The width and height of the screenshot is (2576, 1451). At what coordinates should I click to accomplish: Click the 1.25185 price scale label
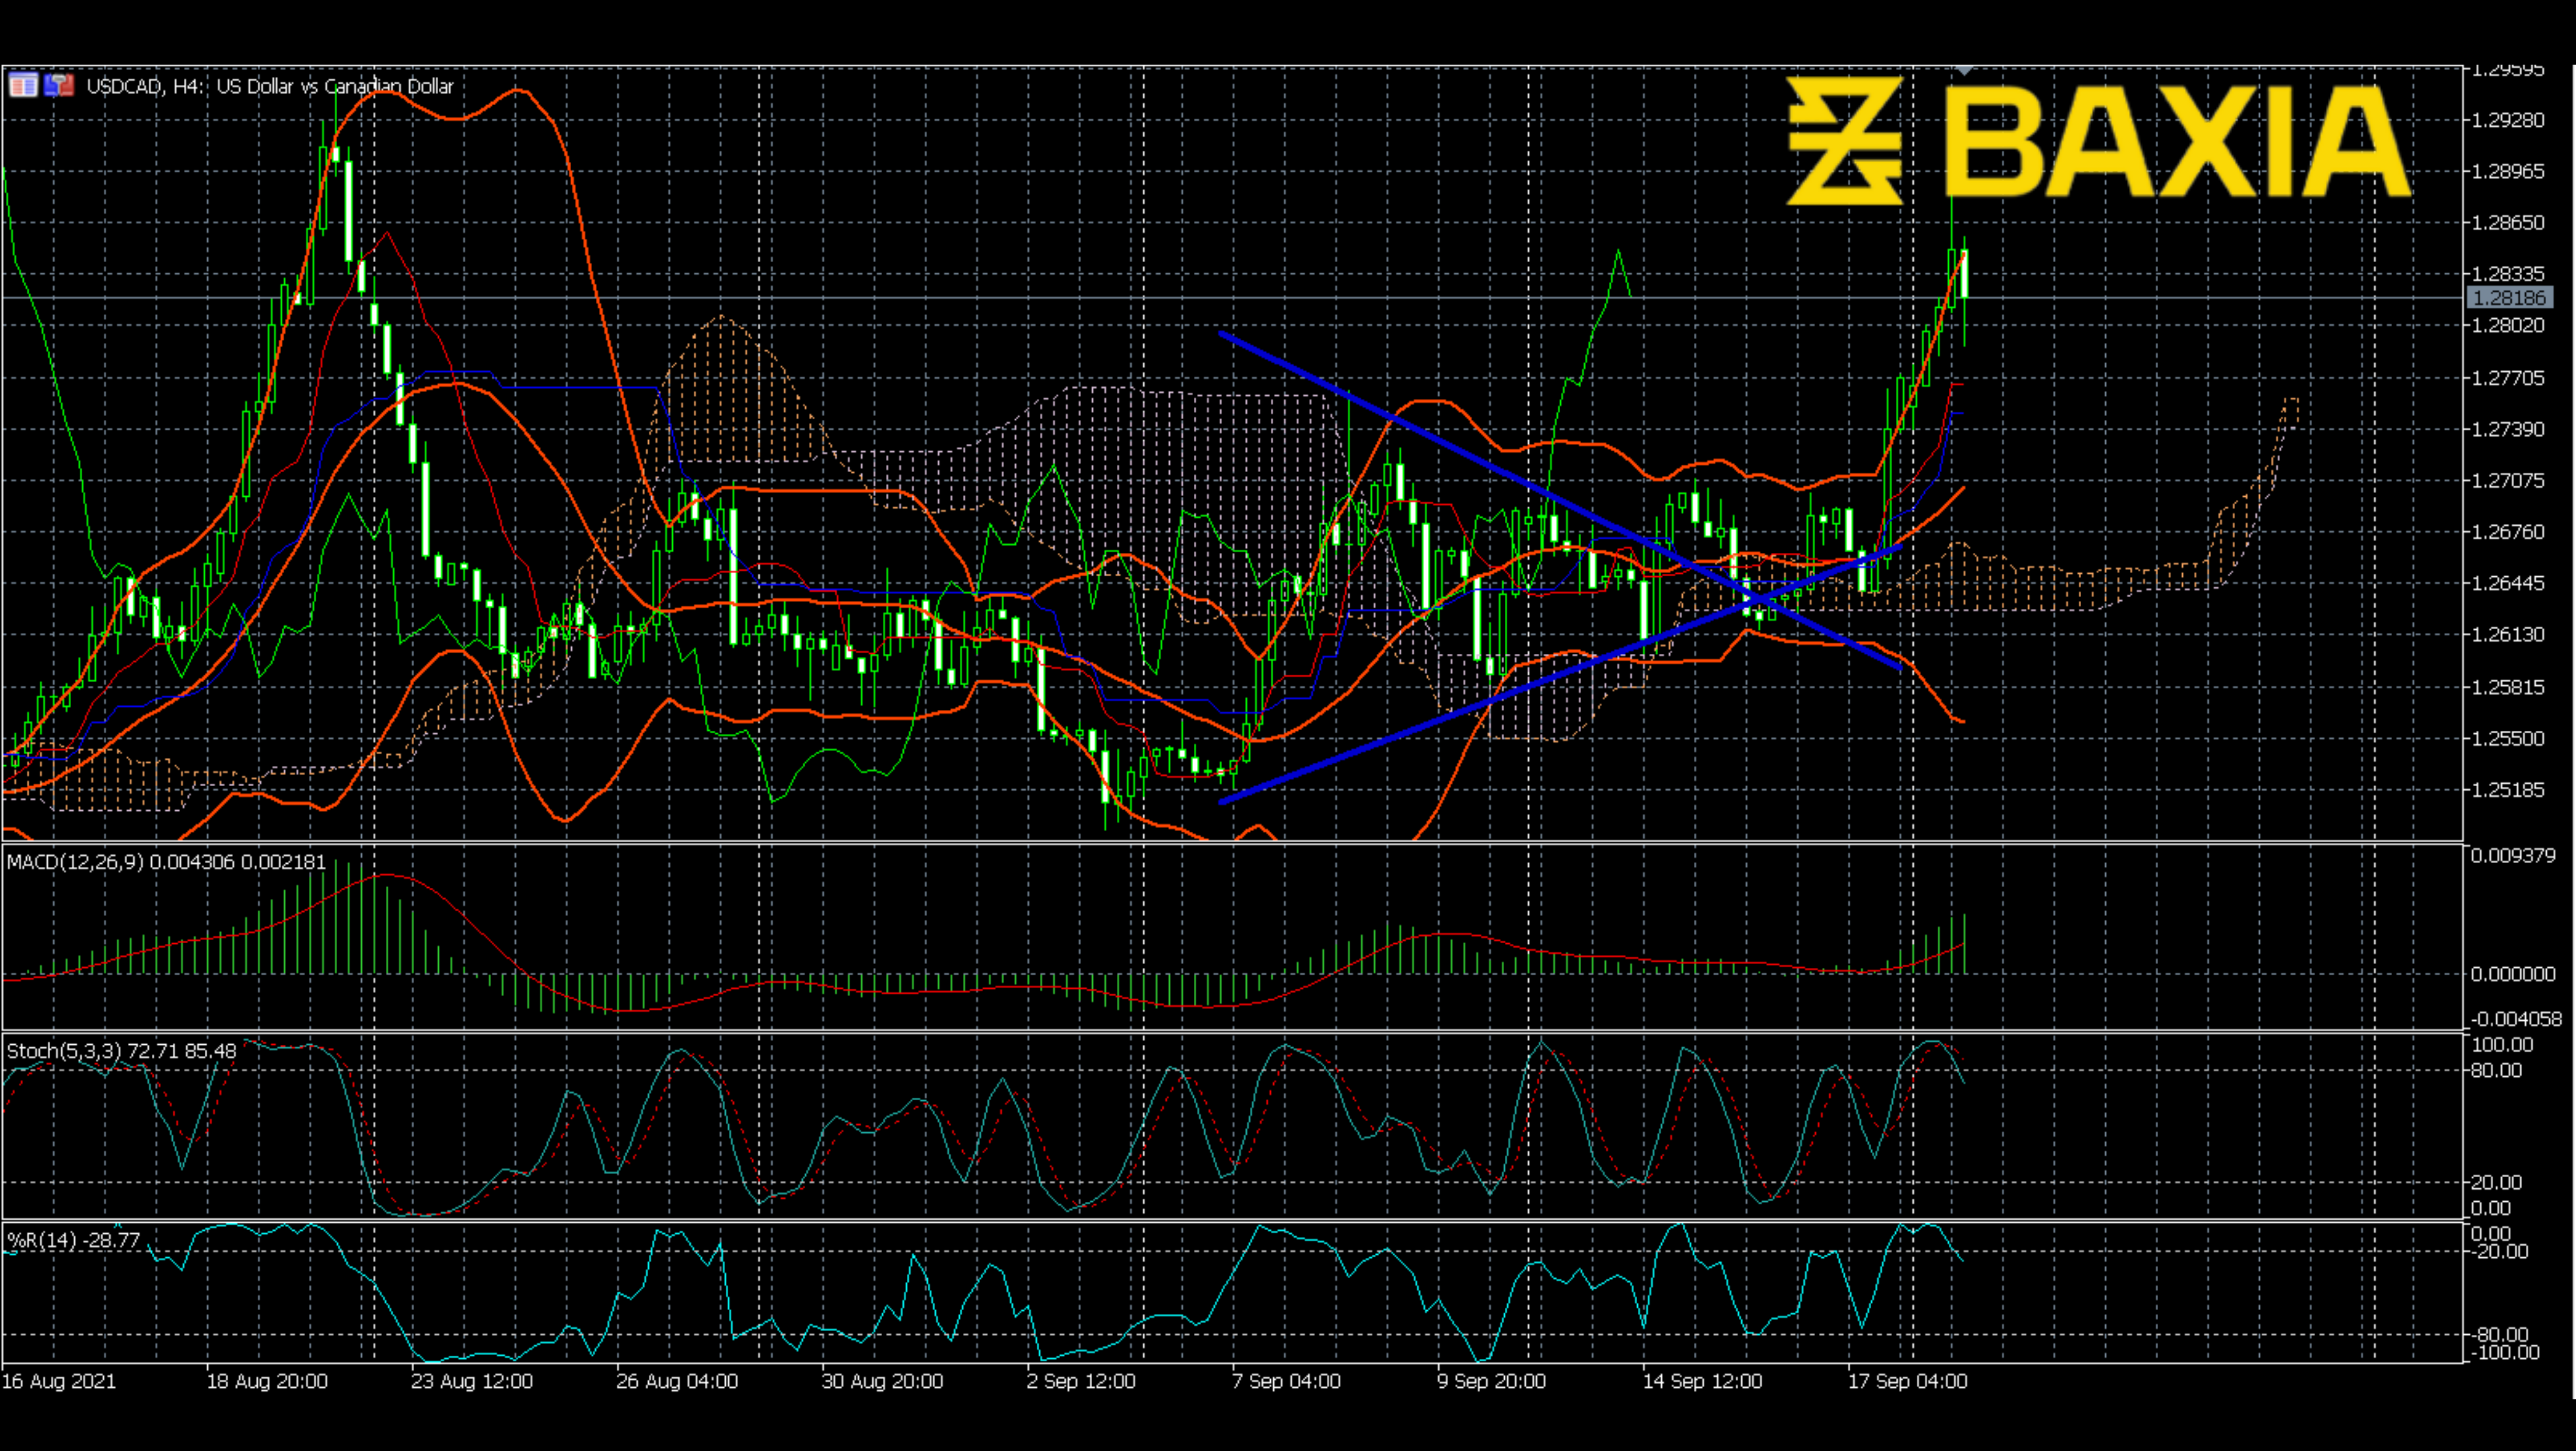(x=2507, y=790)
